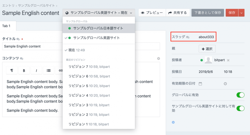Choose リビジョン 7 from recent revisions
Viewport: 250px width, 135px height.
[88, 66]
